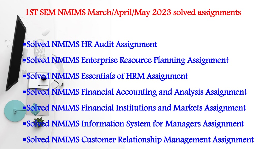Open Financial Institutions and Markets Assignment
This screenshot has height=149, width=265.
click(136, 108)
